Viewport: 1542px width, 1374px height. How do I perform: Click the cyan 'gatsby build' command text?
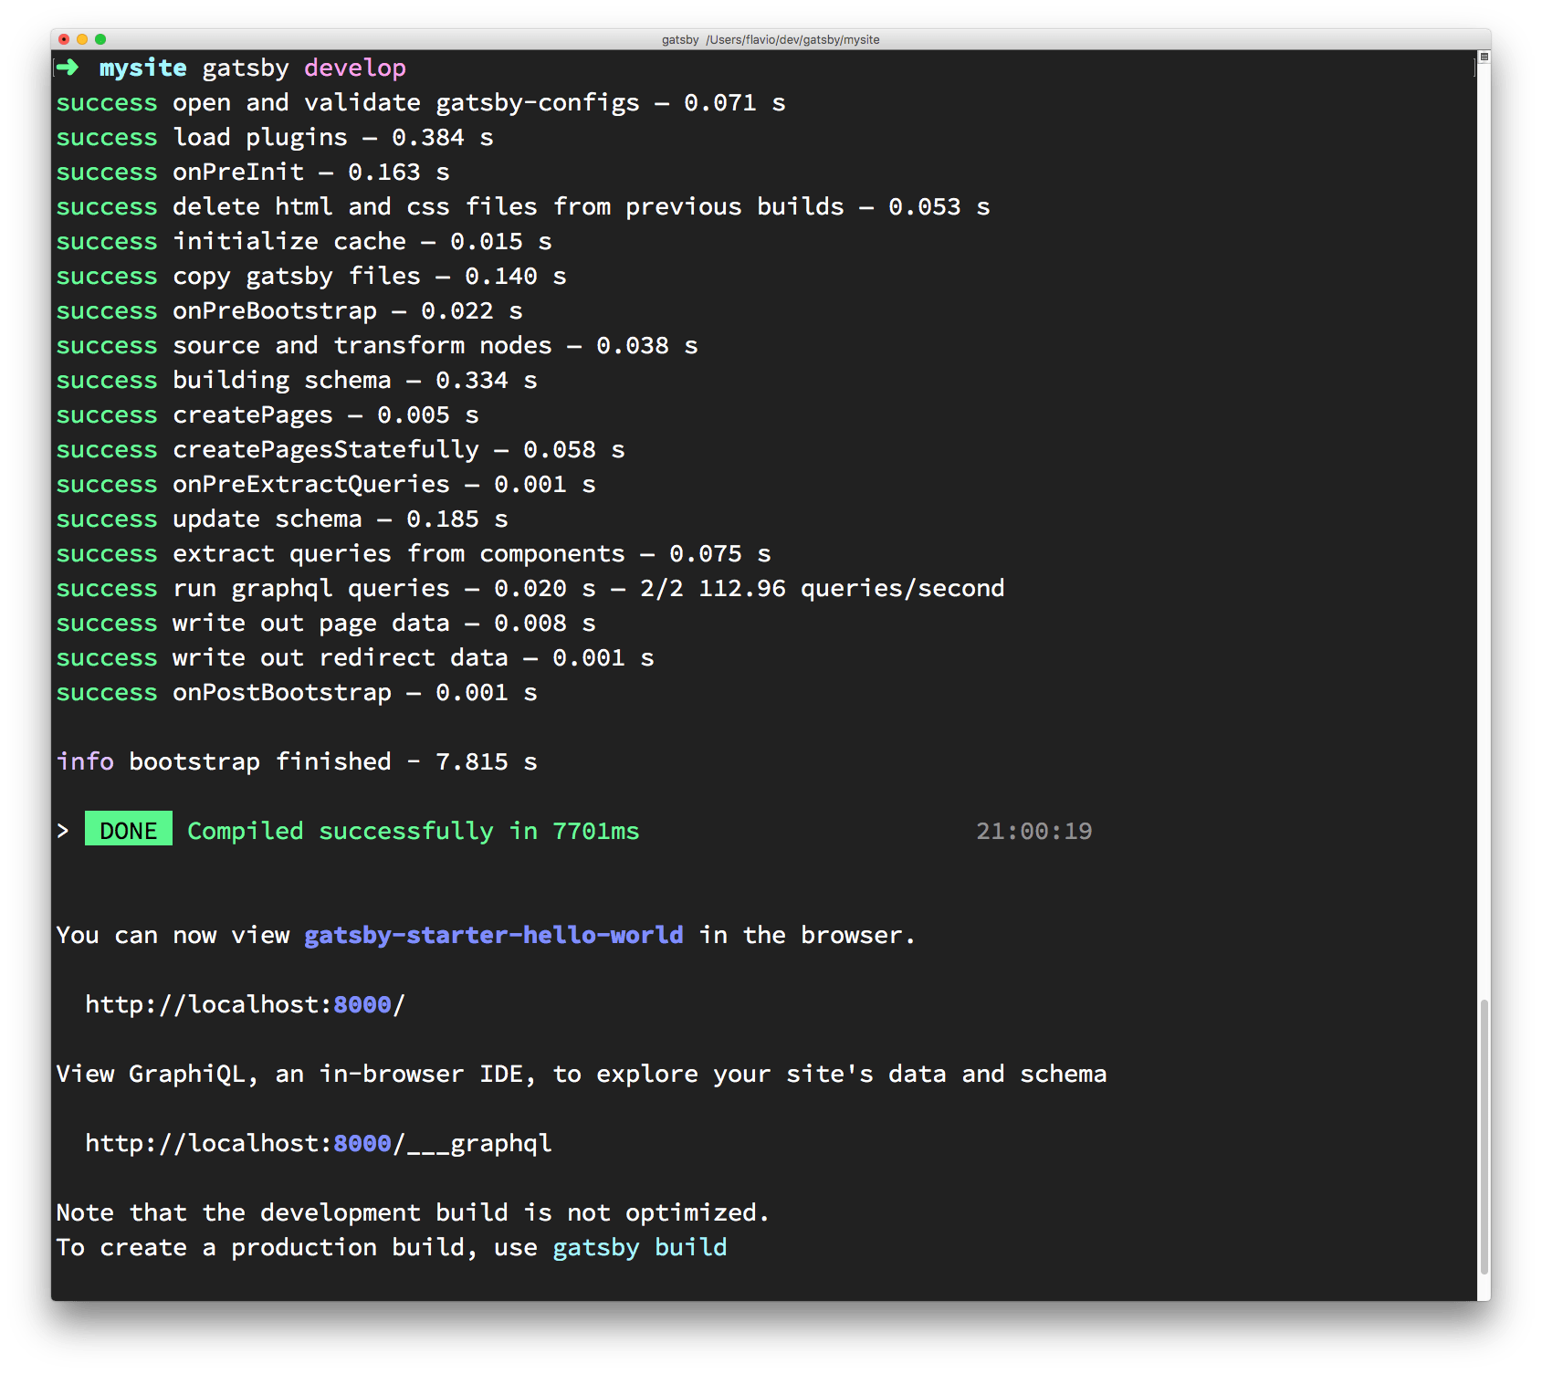[639, 1247]
